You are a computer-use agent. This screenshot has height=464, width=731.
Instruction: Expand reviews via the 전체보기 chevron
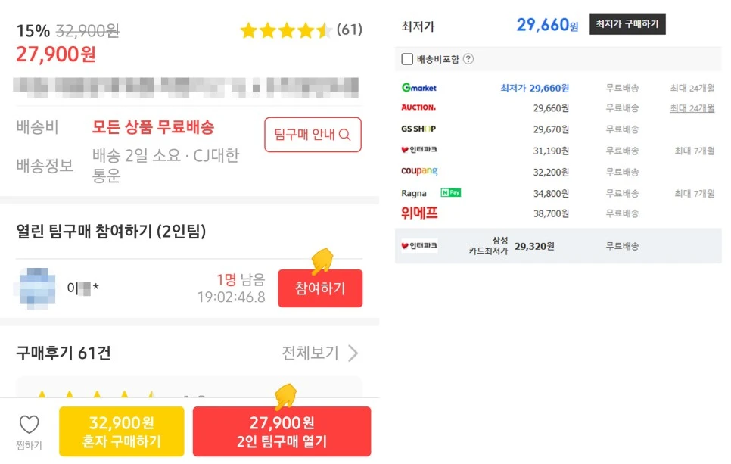[353, 353]
